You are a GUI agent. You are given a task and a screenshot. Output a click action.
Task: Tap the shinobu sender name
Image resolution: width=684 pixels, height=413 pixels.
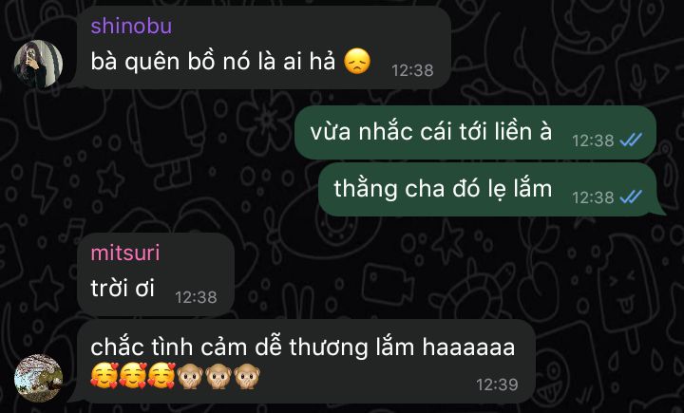[131, 26]
